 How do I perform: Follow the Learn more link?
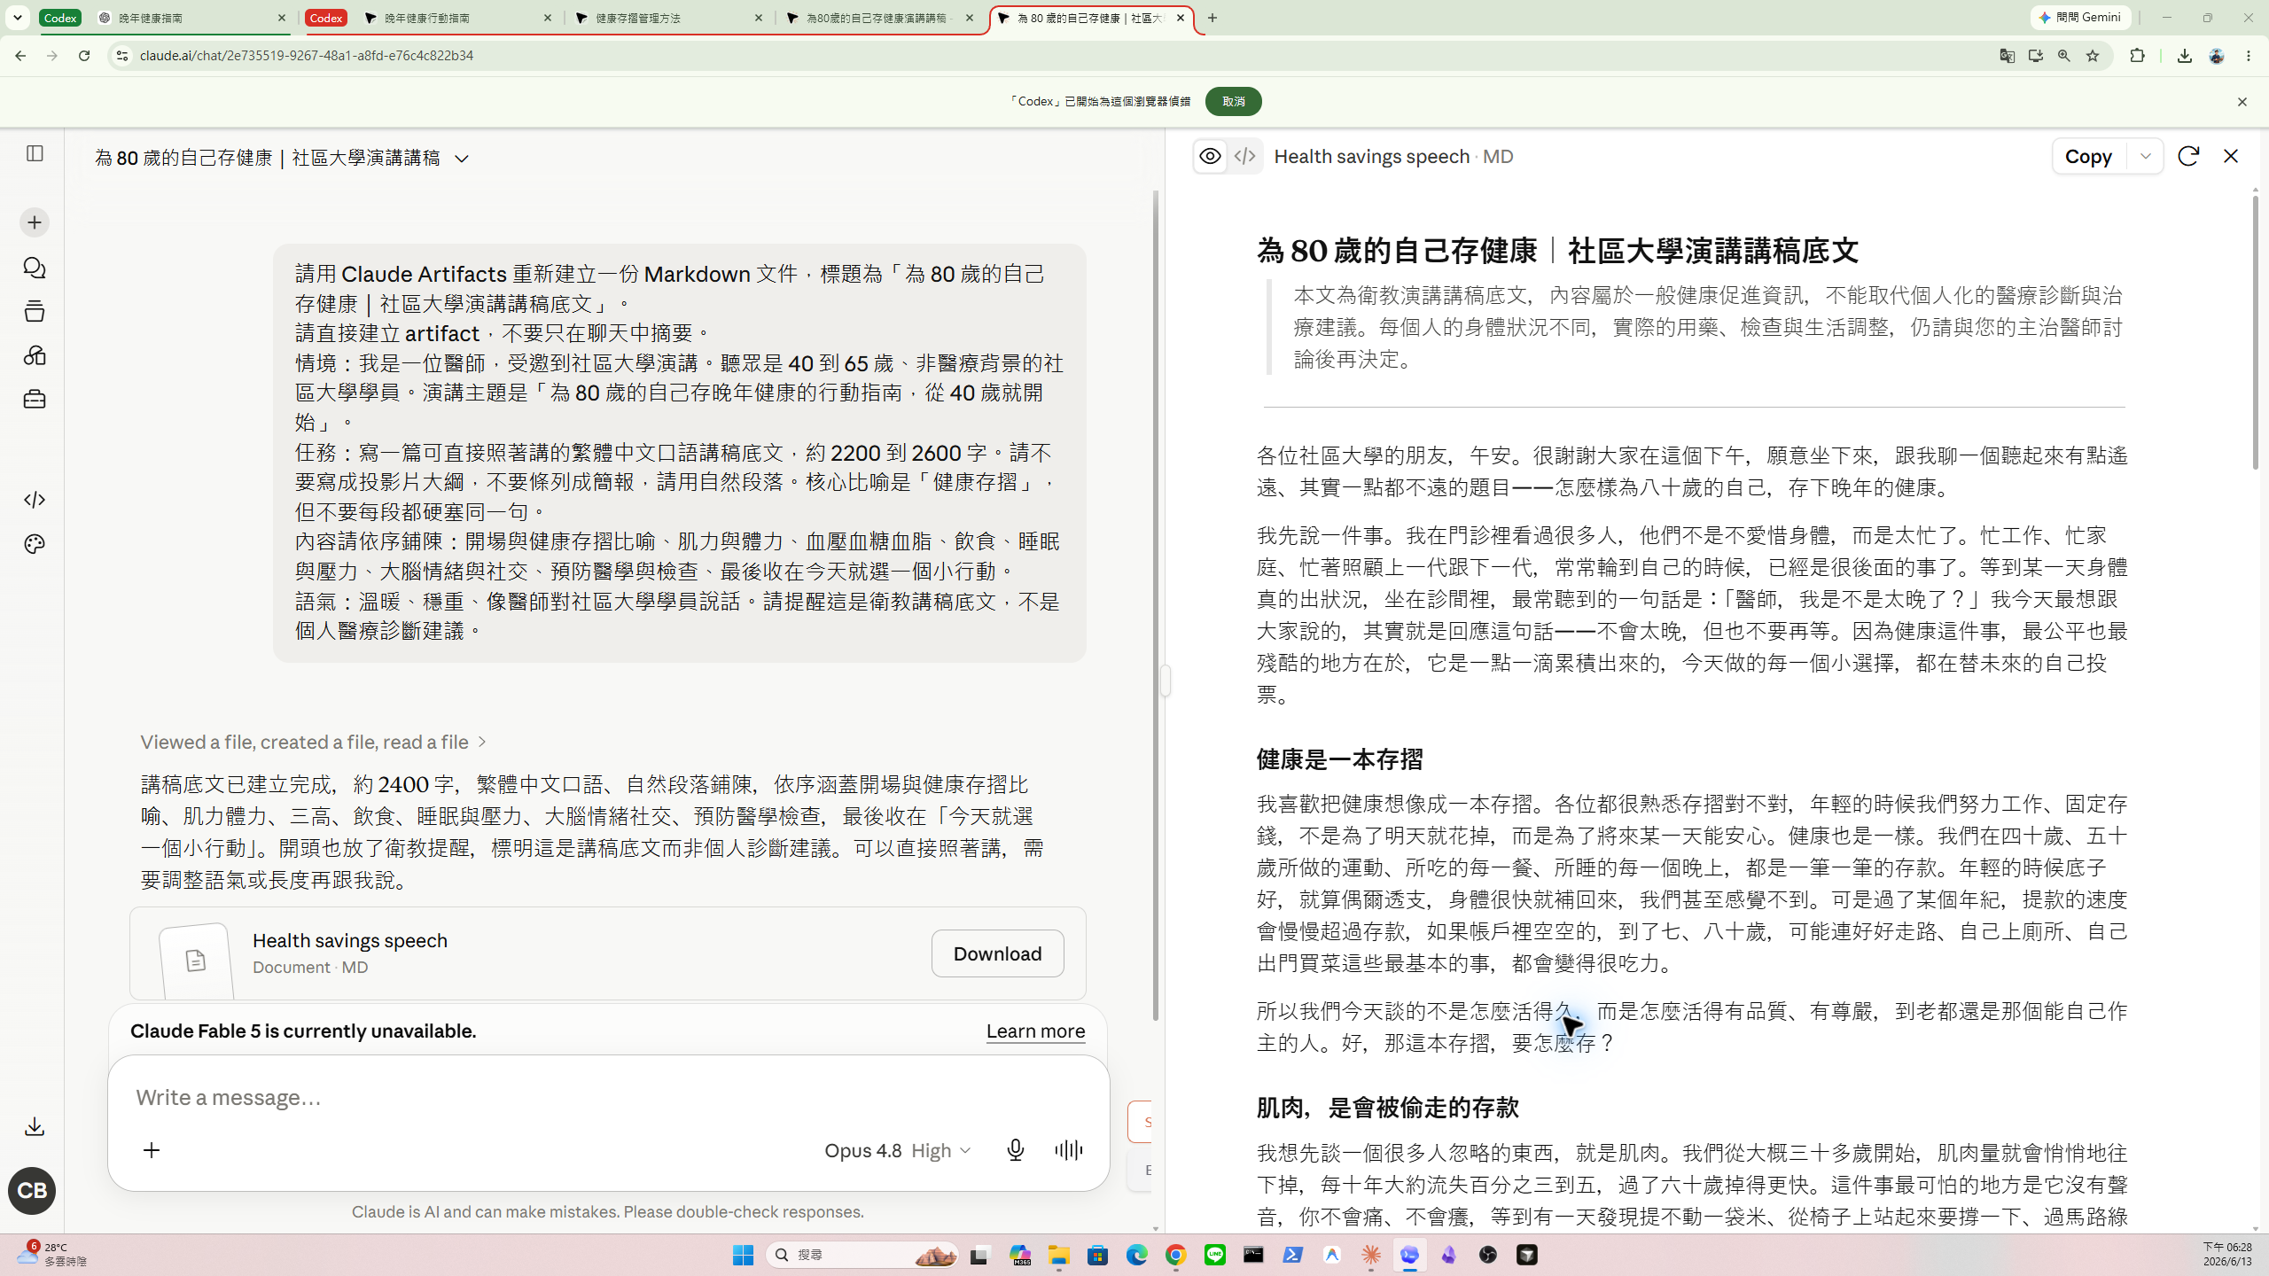click(1035, 1031)
